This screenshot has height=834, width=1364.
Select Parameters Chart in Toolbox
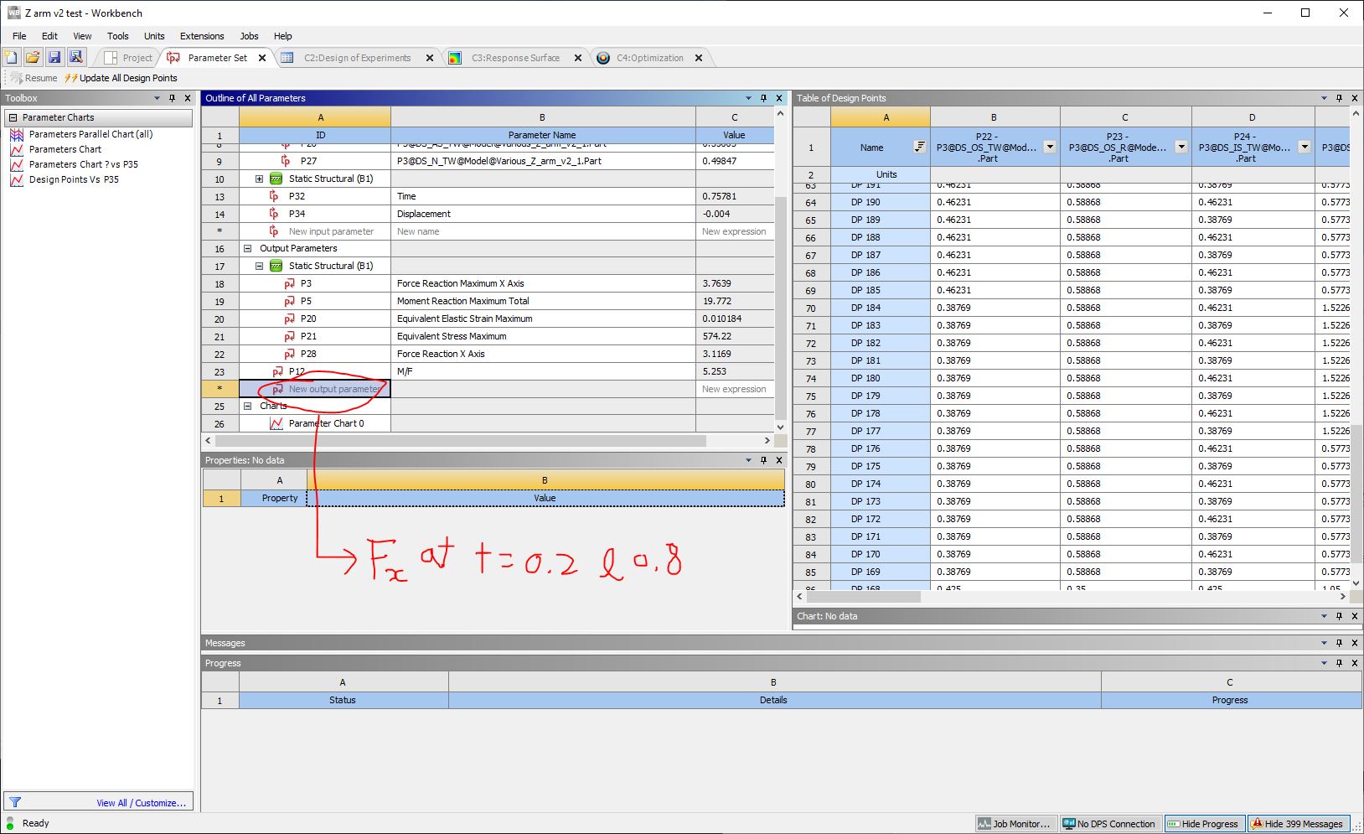tap(65, 149)
